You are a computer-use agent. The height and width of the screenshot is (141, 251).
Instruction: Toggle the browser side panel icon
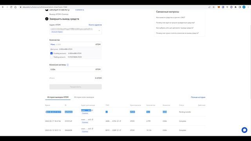240,7
